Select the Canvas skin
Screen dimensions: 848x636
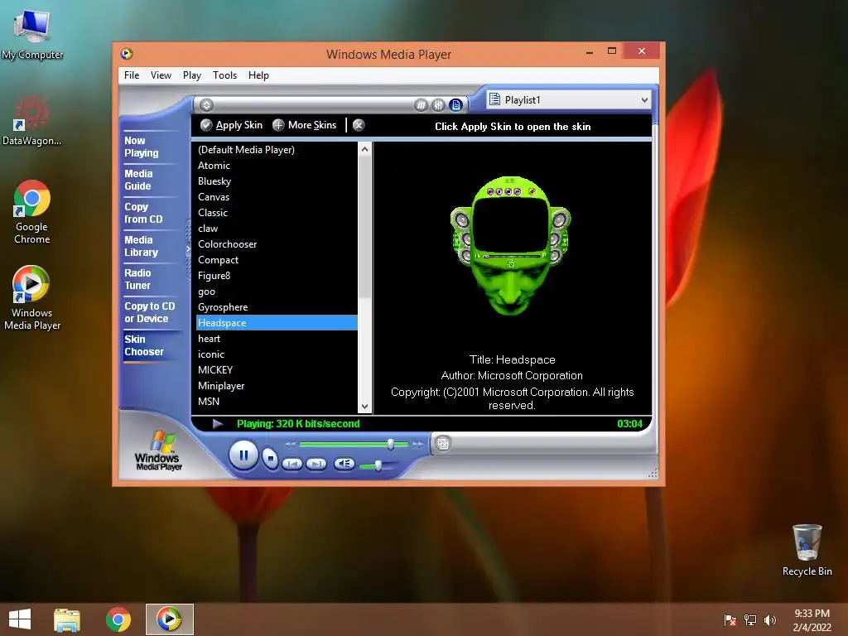[277, 197]
